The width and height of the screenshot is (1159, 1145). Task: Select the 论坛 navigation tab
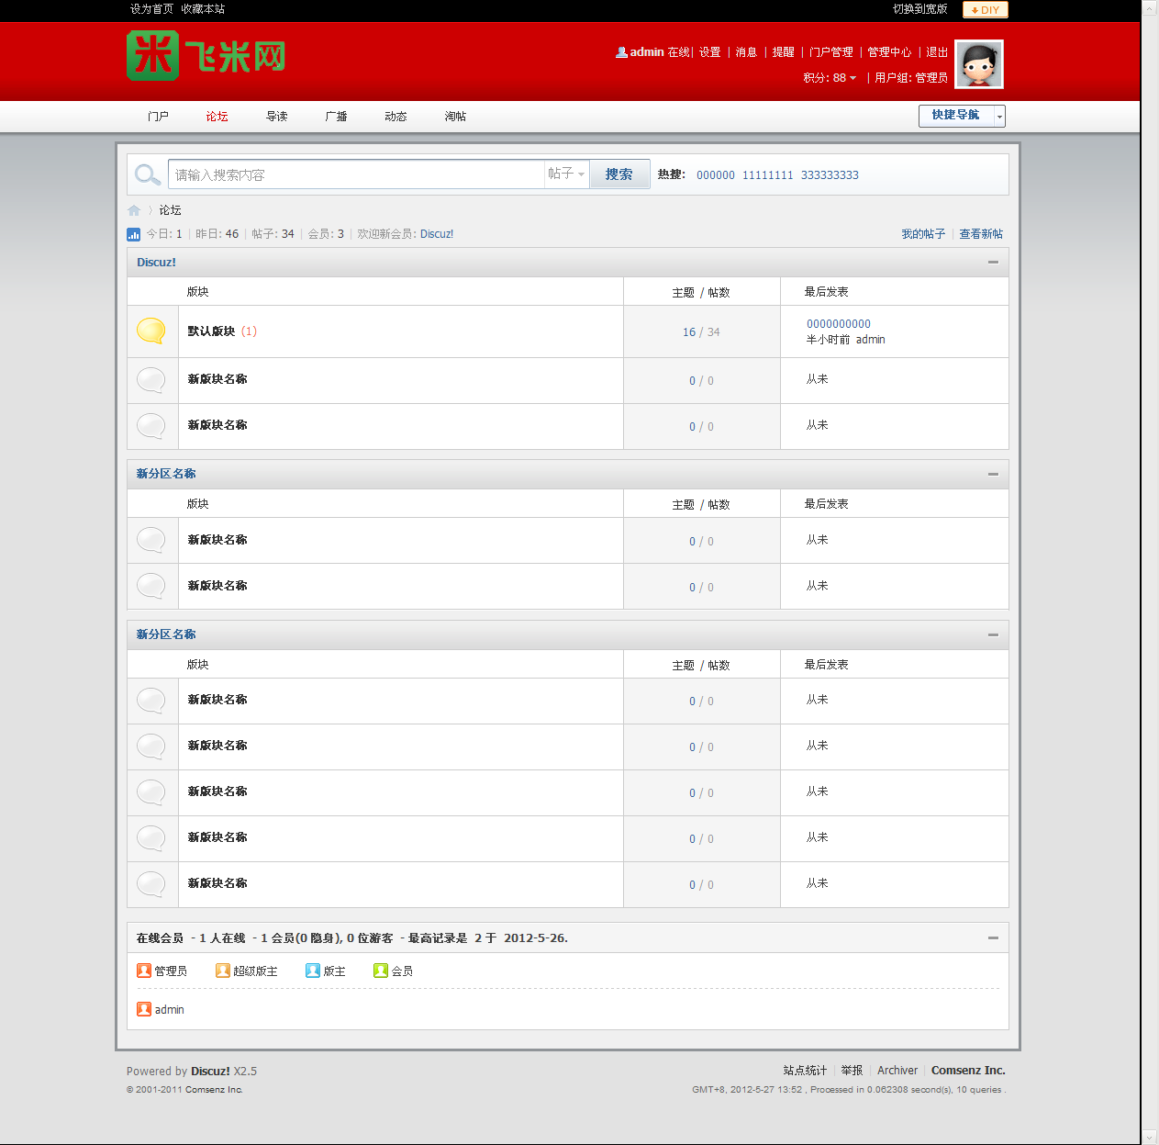tap(217, 117)
